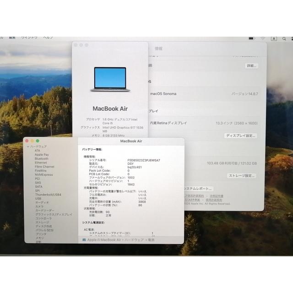This screenshot has width=293, height=293.
Task: Select プリンタ in the sidebar
Action: pos(41,234)
